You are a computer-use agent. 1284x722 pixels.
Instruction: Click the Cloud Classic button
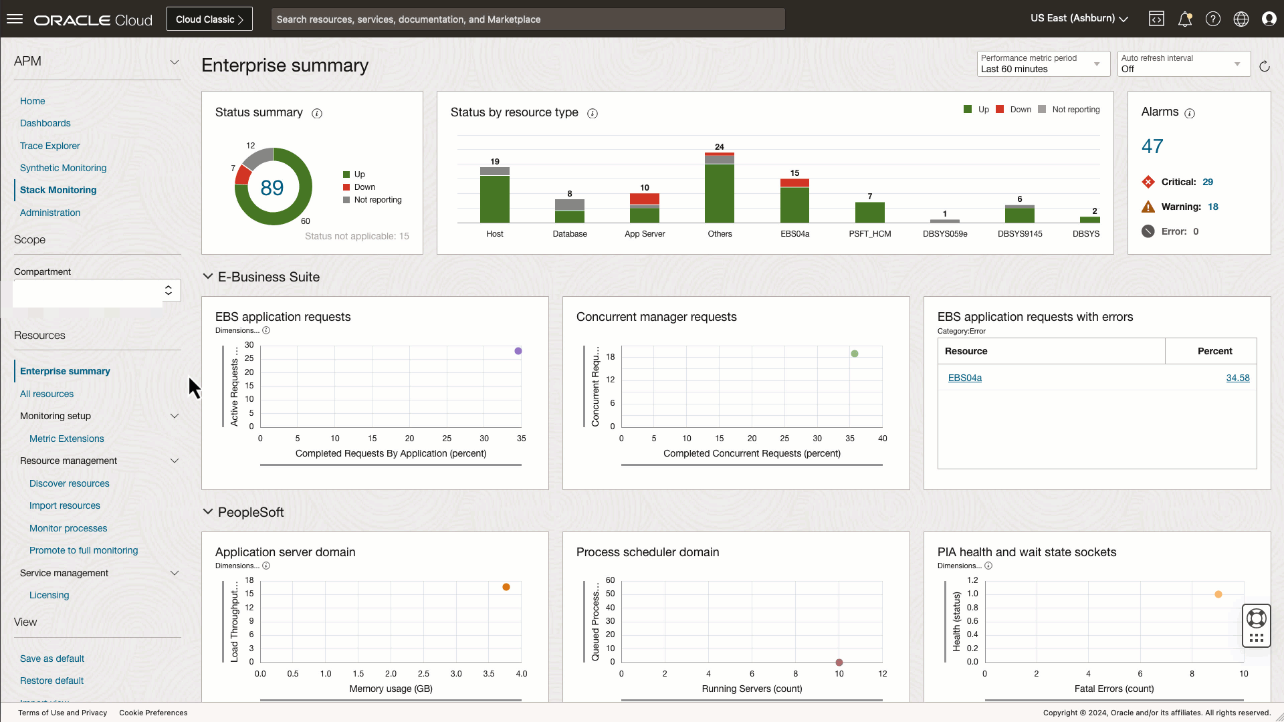click(x=209, y=19)
